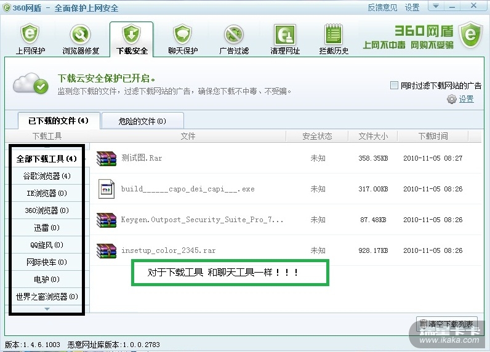Click the small 360 logo in title bar
This screenshot has height=352, width=490.
click(7, 7)
